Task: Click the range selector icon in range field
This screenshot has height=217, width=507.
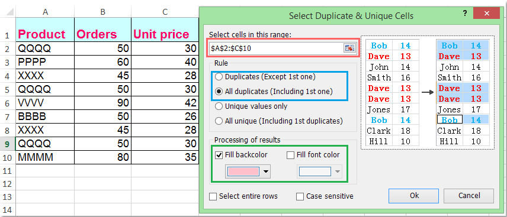Action: [x=349, y=48]
